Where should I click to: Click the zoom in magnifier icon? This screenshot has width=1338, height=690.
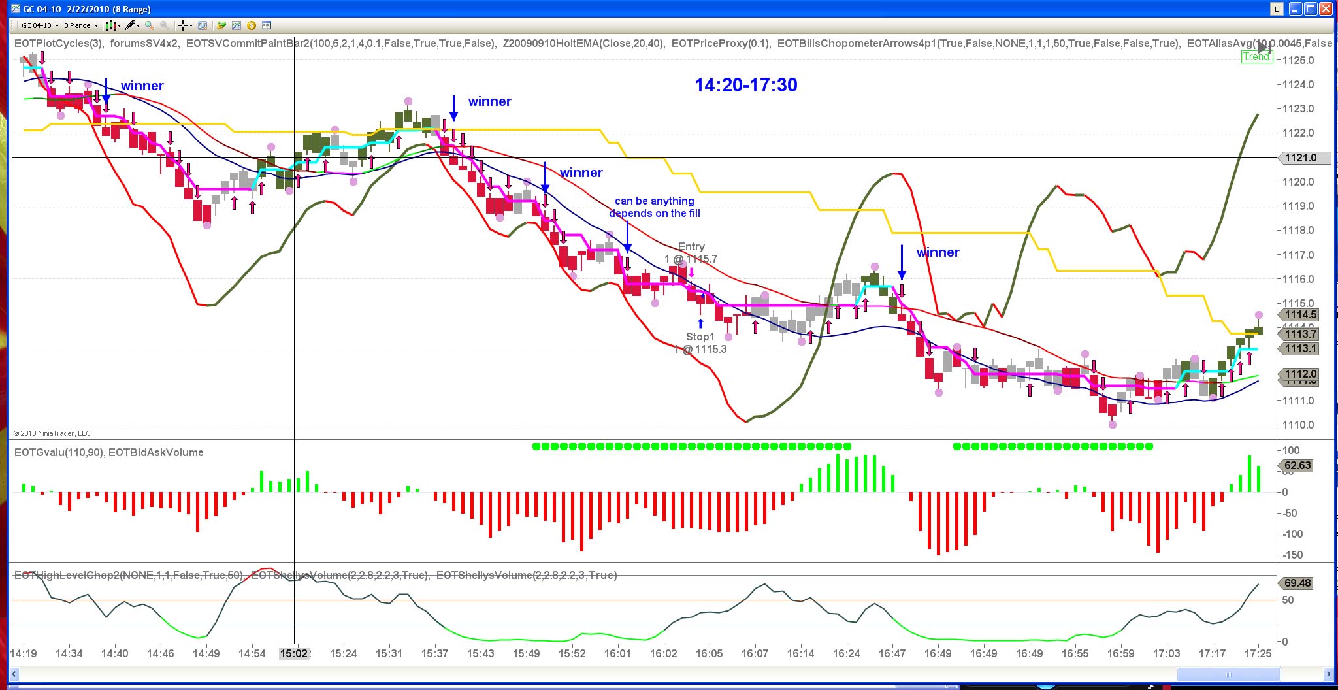[150, 25]
